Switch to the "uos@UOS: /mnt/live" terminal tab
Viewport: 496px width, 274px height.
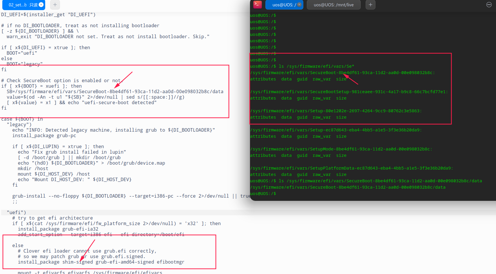pos(334,5)
